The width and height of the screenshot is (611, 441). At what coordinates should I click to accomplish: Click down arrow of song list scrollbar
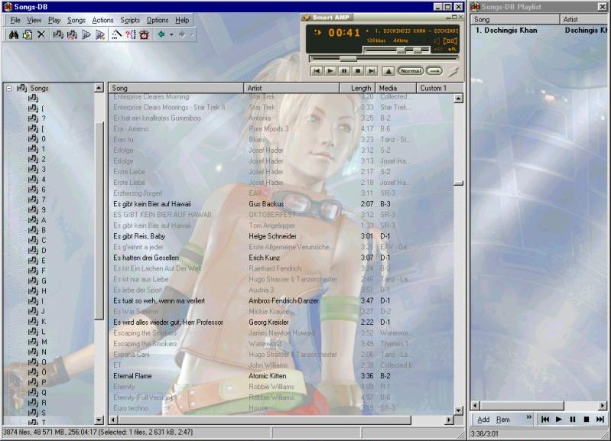point(459,410)
